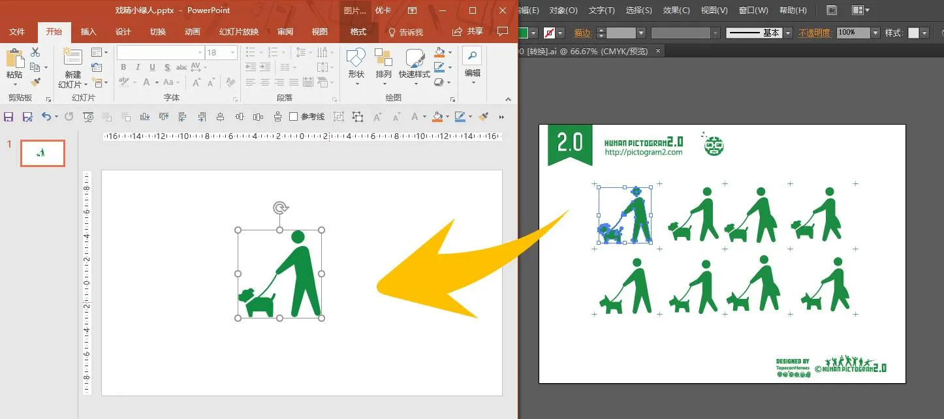The height and width of the screenshot is (419, 944).
Task: Click the New Slide icon
Action: tap(72, 57)
